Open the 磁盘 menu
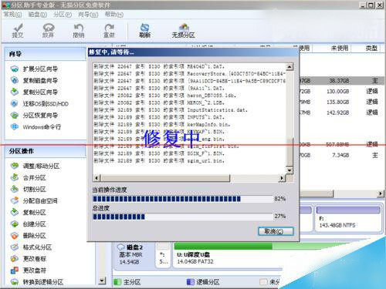386x289 pixels. (x=38, y=15)
